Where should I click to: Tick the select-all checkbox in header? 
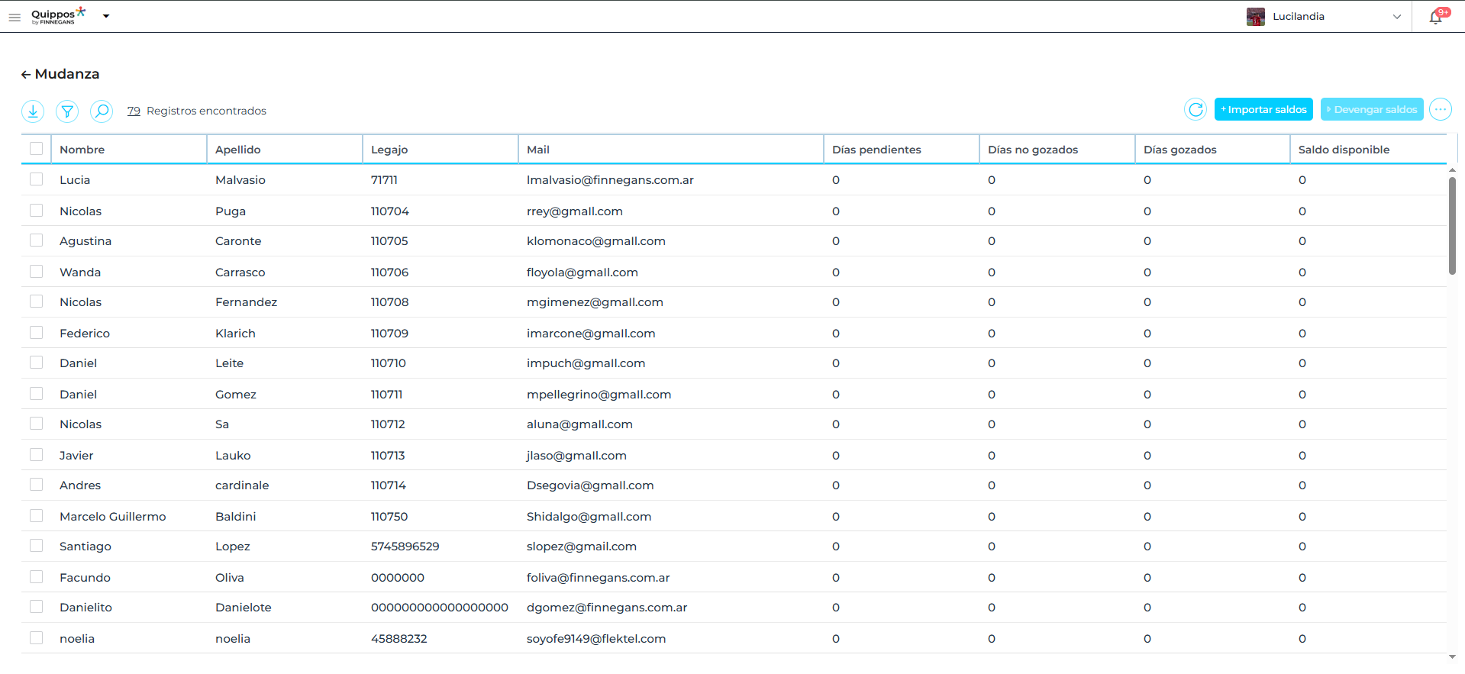(37, 149)
